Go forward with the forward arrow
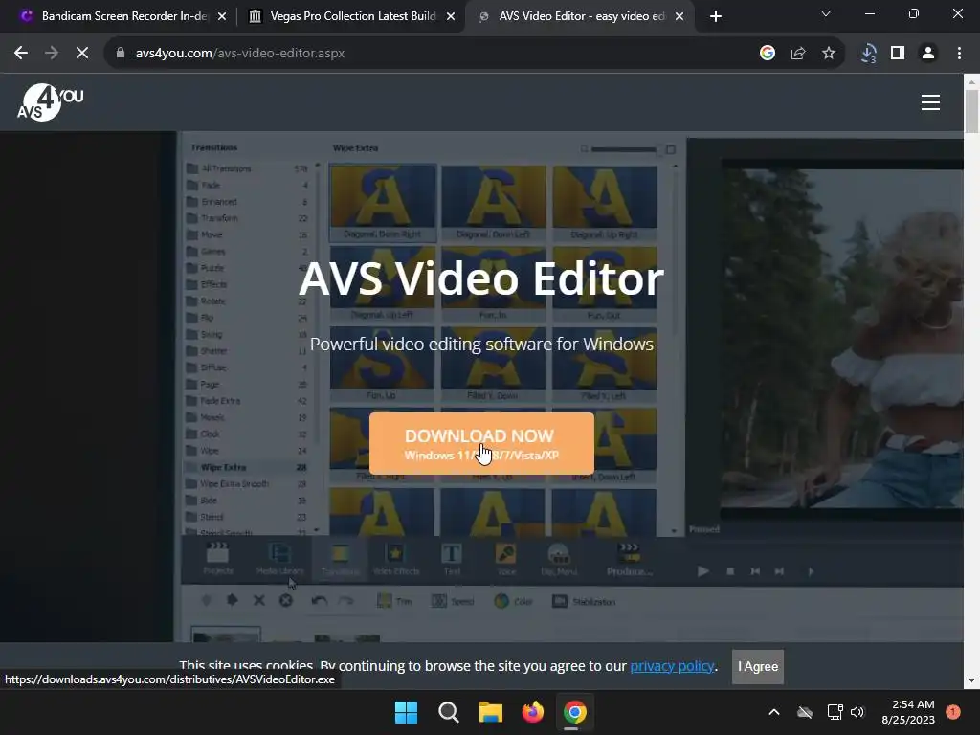Image resolution: width=980 pixels, height=735 pixels. click(52, 54)
